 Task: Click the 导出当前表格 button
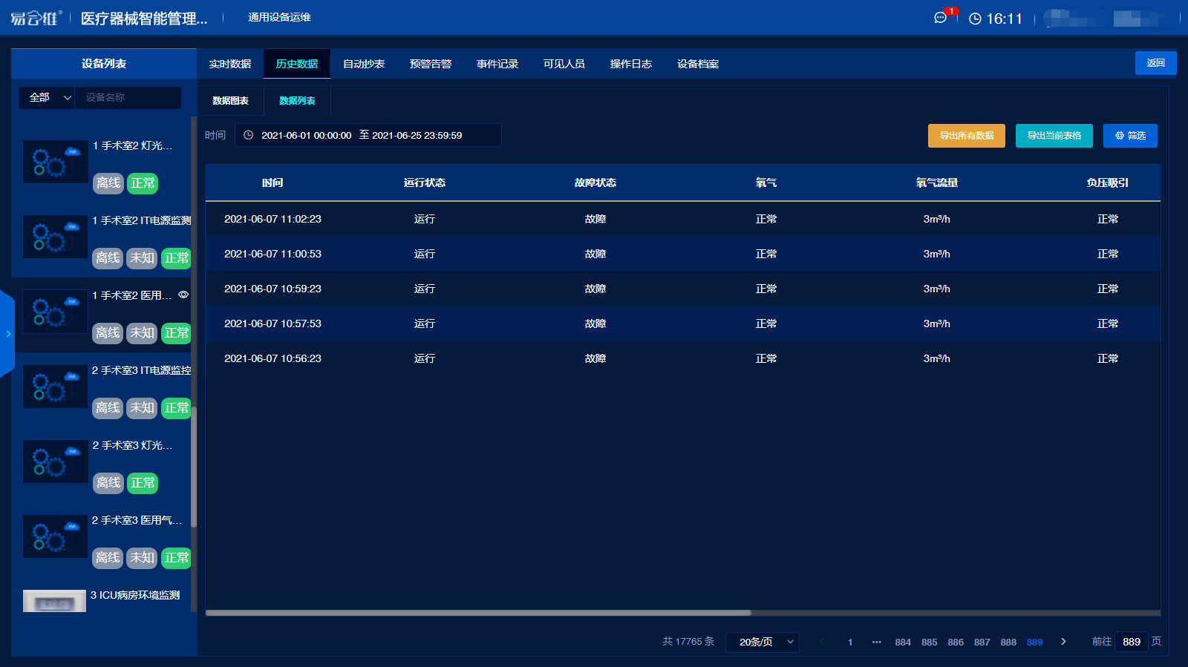[1054, 136]
